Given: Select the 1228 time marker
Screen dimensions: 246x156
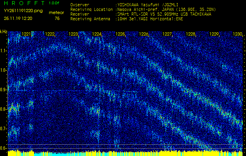Looking at the screenshot, I should click(190, 34).
